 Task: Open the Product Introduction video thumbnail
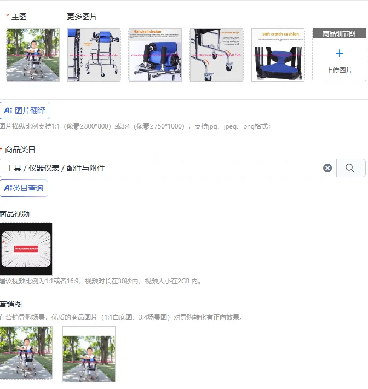pos(26,249)
